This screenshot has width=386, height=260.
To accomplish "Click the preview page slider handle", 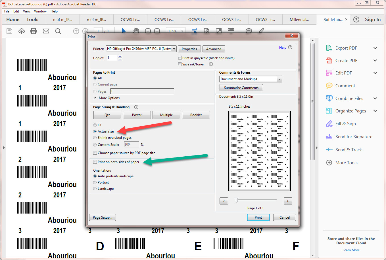I will [x=236, y=200].
